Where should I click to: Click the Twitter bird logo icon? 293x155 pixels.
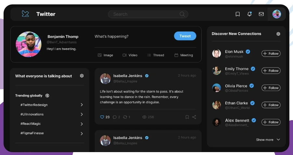pos(25,14)
